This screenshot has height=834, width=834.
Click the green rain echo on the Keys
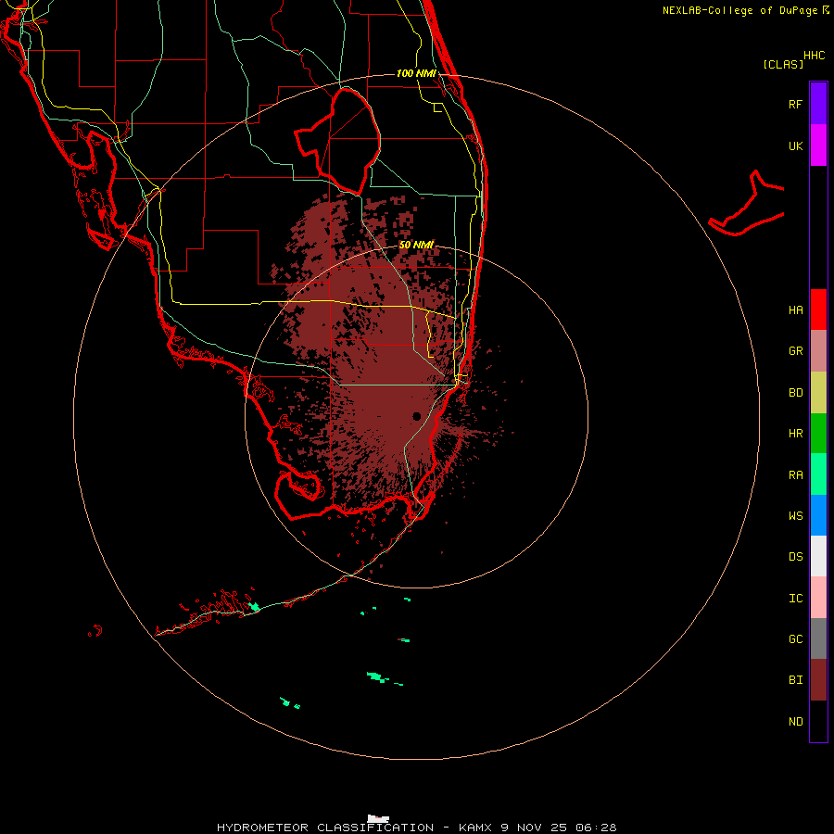pos(254,606)
